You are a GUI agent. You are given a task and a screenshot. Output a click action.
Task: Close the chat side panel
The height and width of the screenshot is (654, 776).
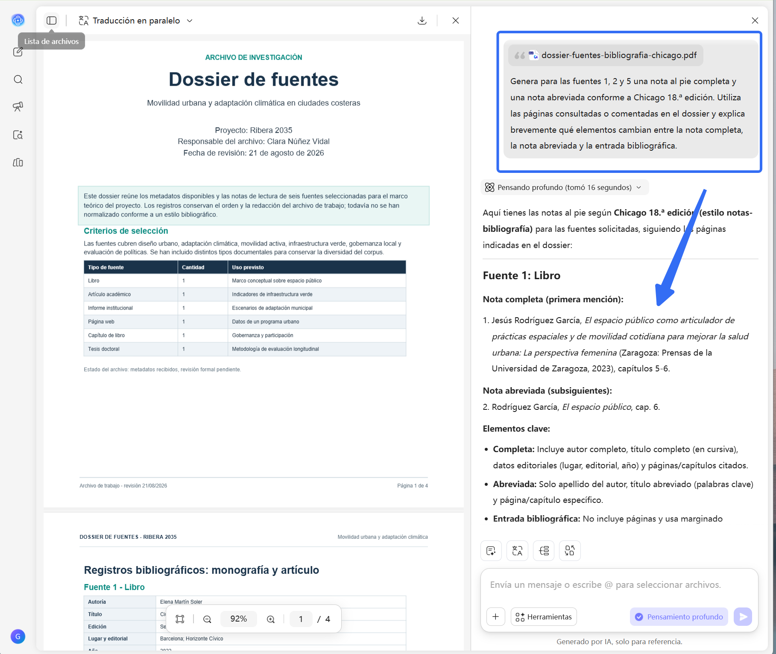pyautogui.click(x=755, y=20)
